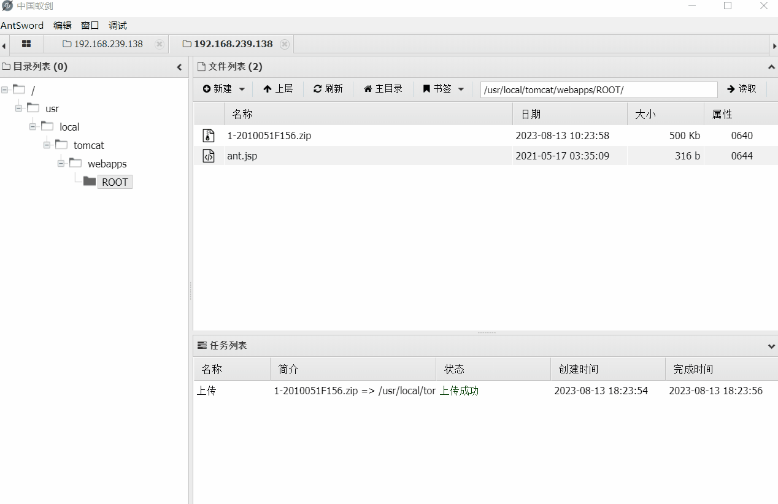Select the local folder in tree
Screen dimensions: 778x504
[x=69, y=127]
